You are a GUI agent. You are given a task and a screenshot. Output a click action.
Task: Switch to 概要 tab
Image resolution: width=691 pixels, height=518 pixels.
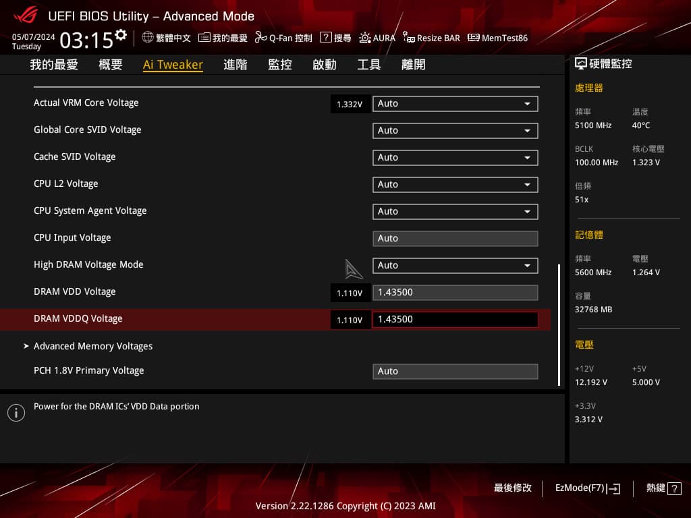click(111, 65)
